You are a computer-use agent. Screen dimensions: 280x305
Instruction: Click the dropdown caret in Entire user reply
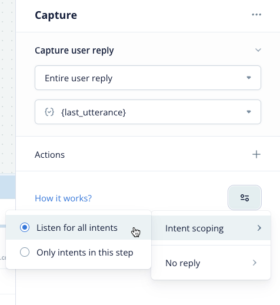249,78
